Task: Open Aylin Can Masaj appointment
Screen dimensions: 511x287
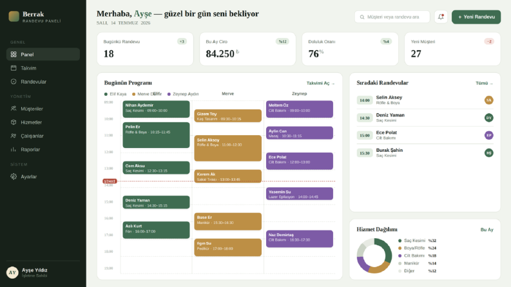Action: (300, 133)
